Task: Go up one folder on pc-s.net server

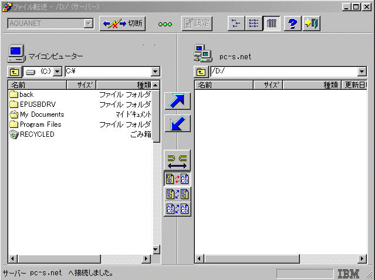Action: (x=201, y=72)
